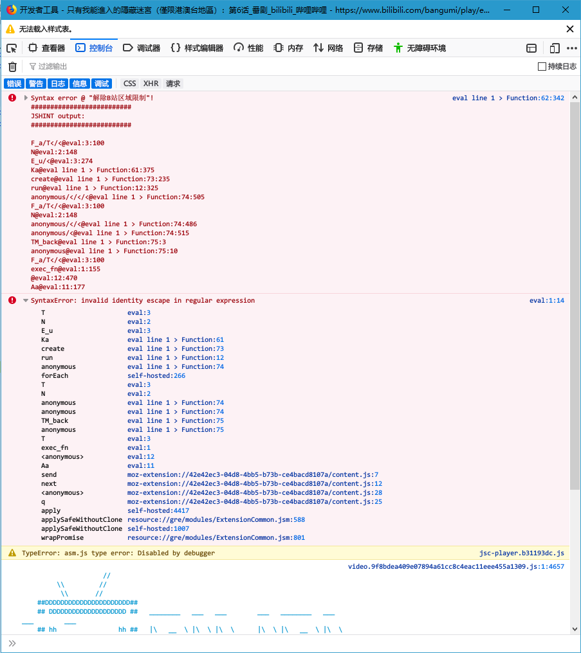The height and width of the screenshot is (653, 581).
Task: Maximize the developer tools window
Action: 536,10
